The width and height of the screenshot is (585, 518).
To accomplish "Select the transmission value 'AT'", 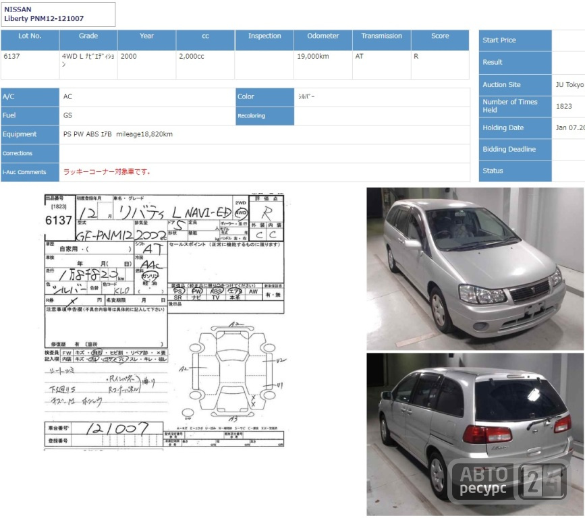I will [359, 56].
